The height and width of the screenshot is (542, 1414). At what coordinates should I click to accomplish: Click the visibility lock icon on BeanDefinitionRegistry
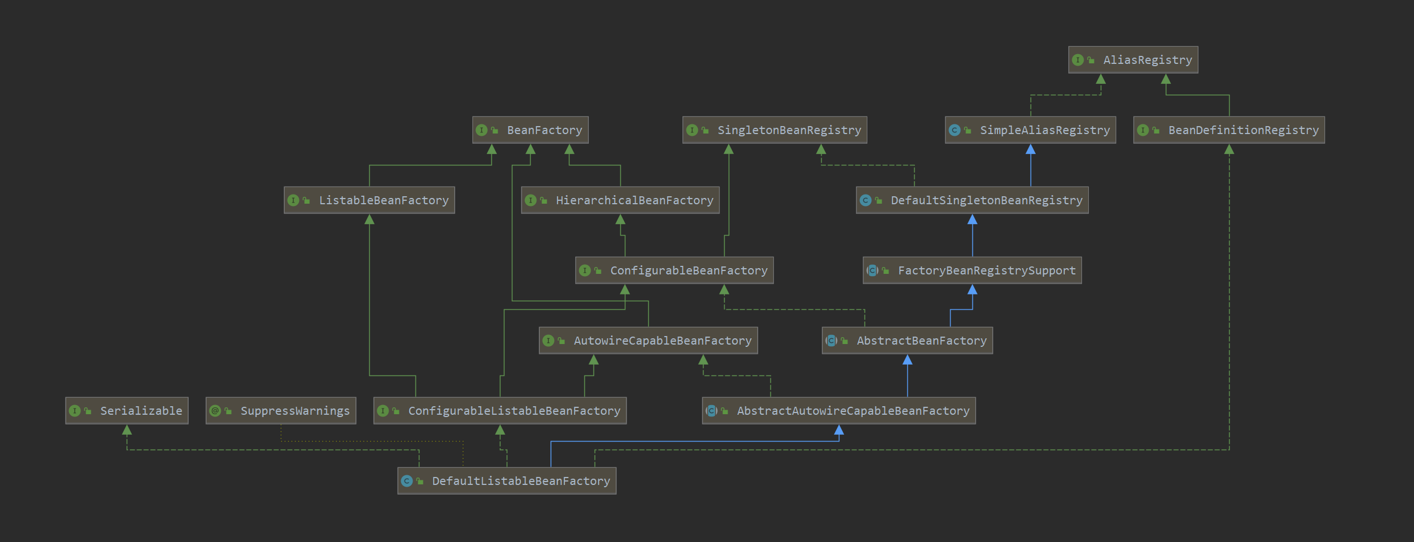[1156, 131]
